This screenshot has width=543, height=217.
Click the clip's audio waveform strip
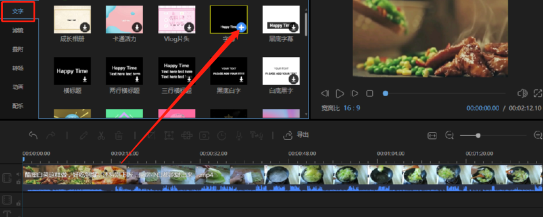pyautogui.click(x=282, y=188)
